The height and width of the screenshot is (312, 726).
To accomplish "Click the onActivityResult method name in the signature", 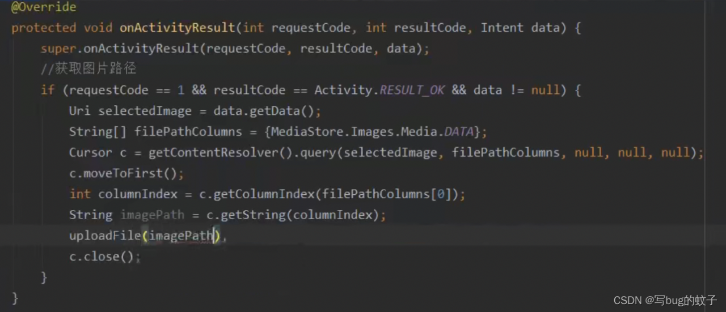I will 178,28.
